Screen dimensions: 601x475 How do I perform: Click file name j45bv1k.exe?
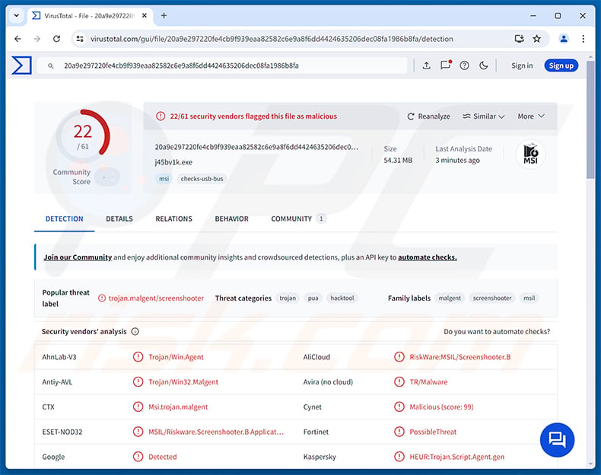click(x=173, y=162)
